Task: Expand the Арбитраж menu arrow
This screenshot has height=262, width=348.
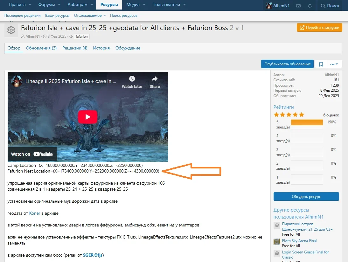Action: coord(92,5)
